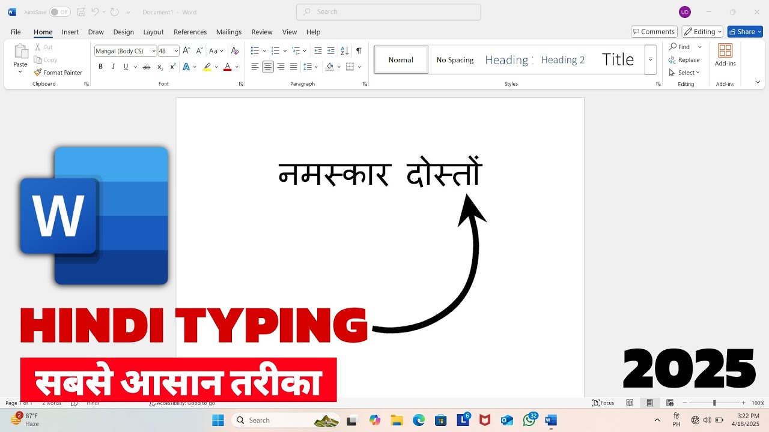Switch to Print Layout view
The height and width of the screenshot is (432, 769).
click(649, 403)
